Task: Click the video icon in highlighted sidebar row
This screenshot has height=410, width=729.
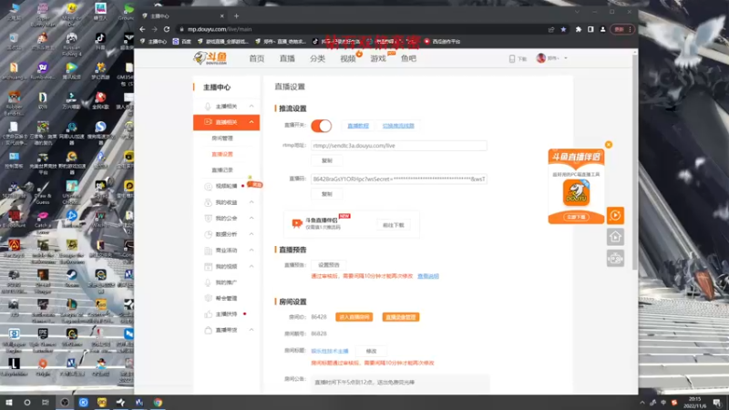Action: click(208, 122)
